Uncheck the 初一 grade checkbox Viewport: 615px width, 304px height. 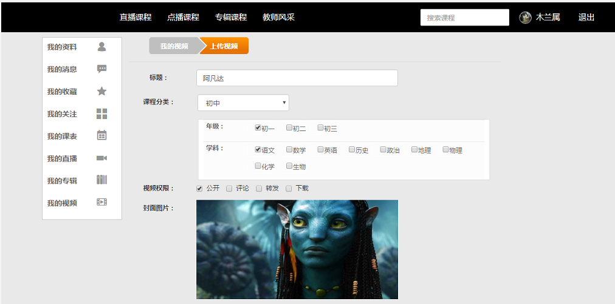258,127
